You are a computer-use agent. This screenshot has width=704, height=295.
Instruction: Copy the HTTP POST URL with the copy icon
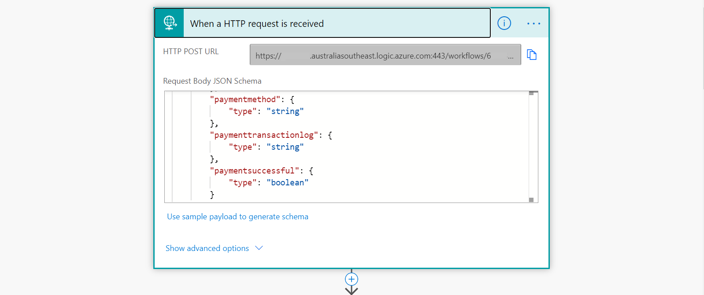[x=532, y=55]
